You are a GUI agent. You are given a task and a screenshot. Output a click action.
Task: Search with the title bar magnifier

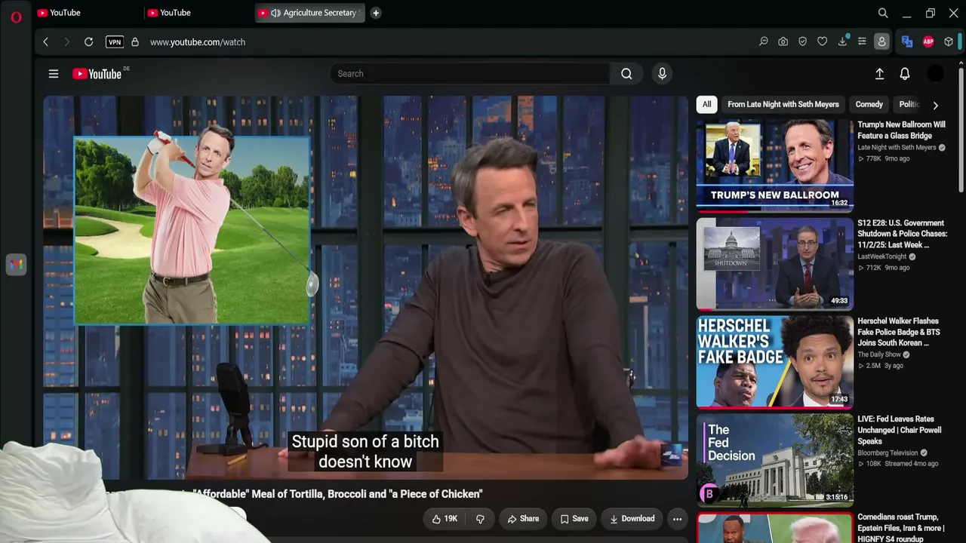(883, 13)
